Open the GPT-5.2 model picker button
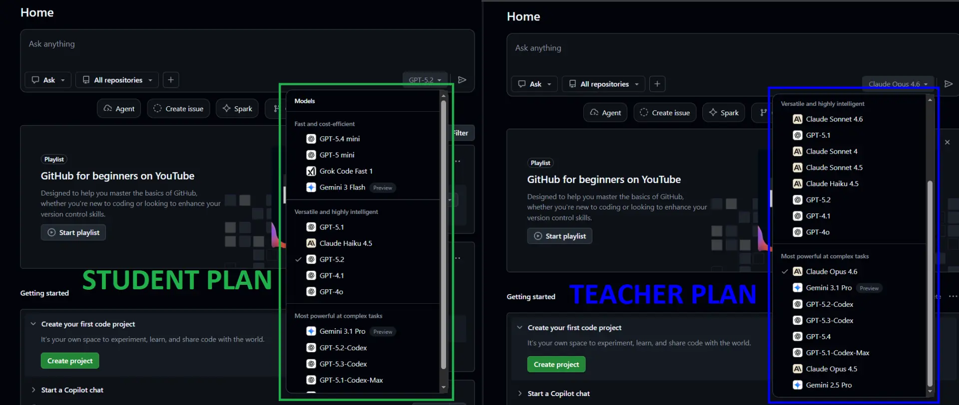Viewport: 959px width, 405px height. coord(425,80)
